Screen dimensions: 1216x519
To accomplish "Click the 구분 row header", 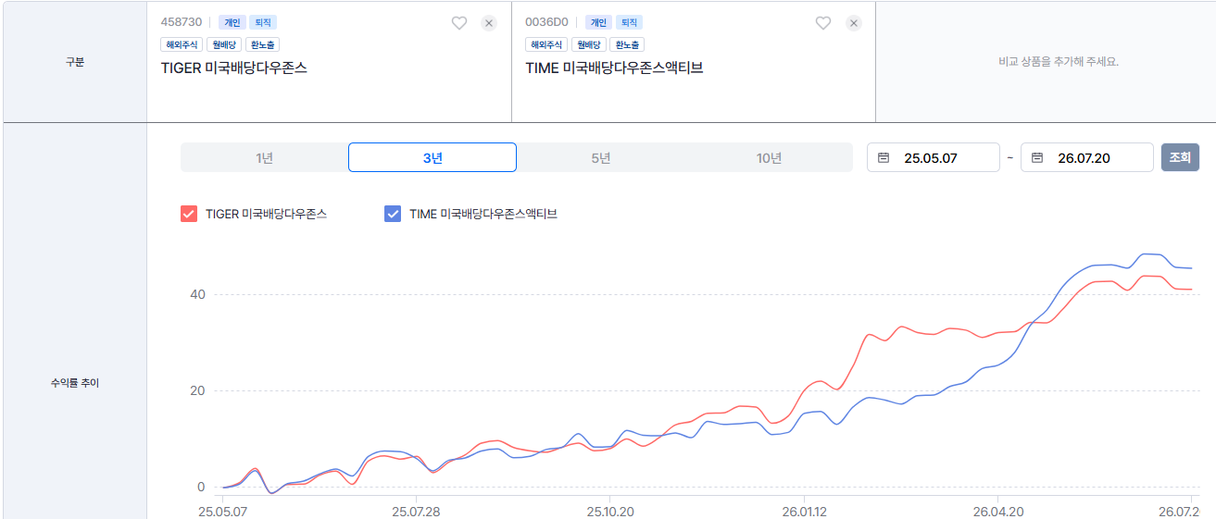I will tap(75, 62).
